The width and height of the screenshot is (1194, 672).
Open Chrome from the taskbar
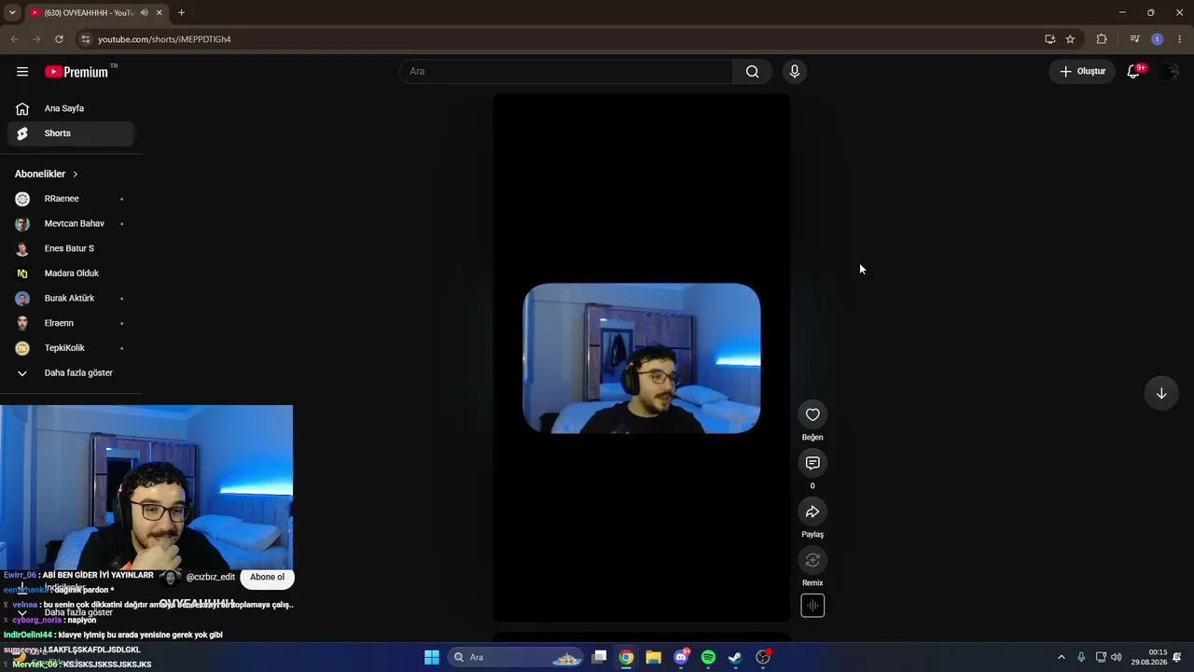(626, 657)
